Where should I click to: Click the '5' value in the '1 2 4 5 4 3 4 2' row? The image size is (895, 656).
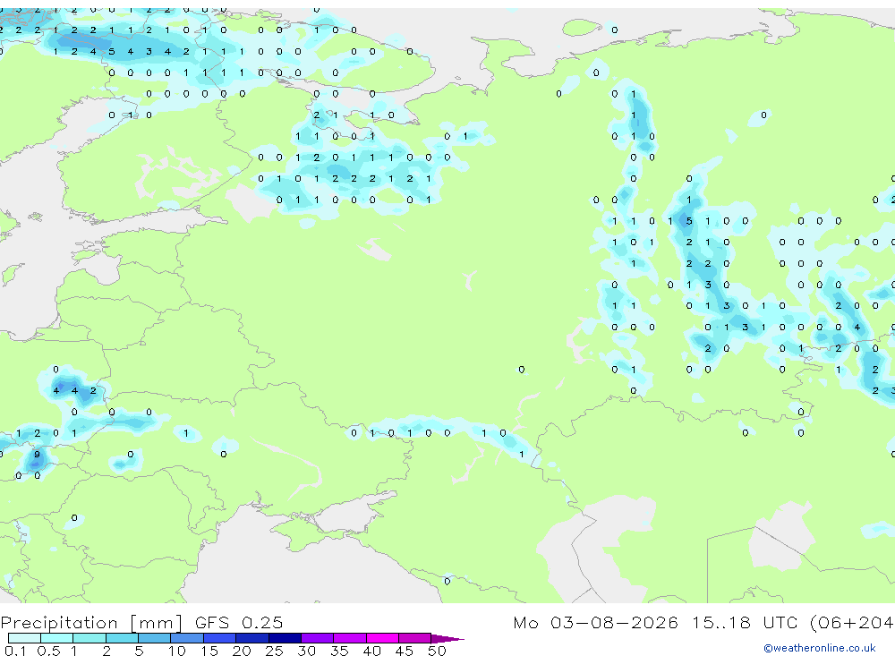tap(111, 51)
